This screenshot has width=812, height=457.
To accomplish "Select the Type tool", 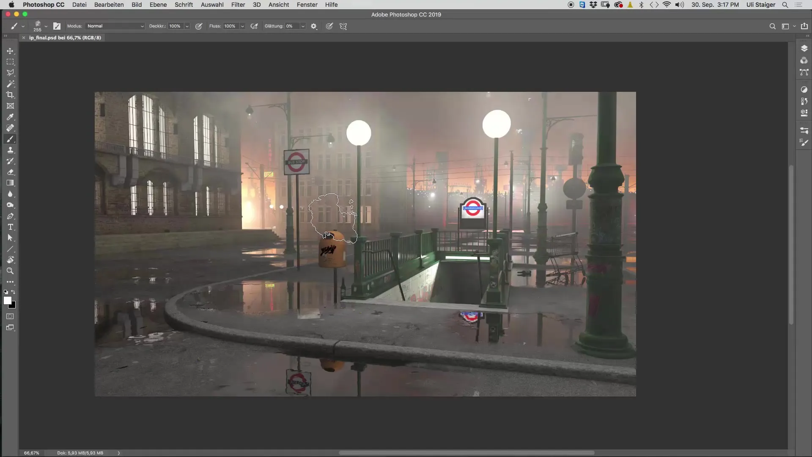I will (x=10, y=227).
